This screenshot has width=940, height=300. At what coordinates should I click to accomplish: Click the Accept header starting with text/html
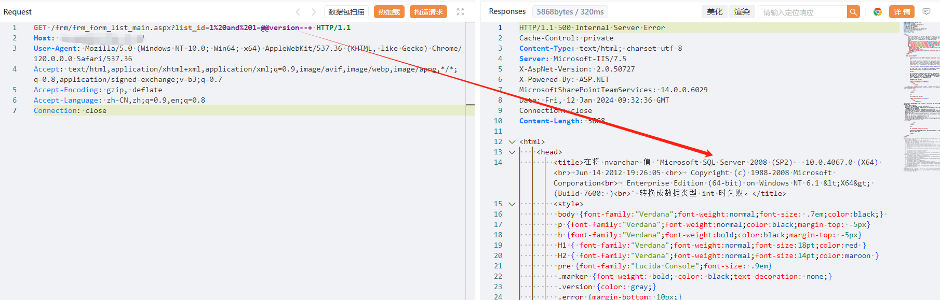coord(246,74)
